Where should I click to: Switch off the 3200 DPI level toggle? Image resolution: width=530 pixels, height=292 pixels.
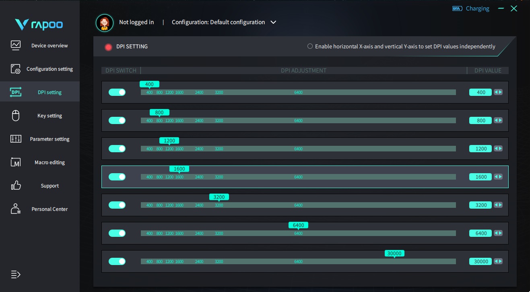117,205
